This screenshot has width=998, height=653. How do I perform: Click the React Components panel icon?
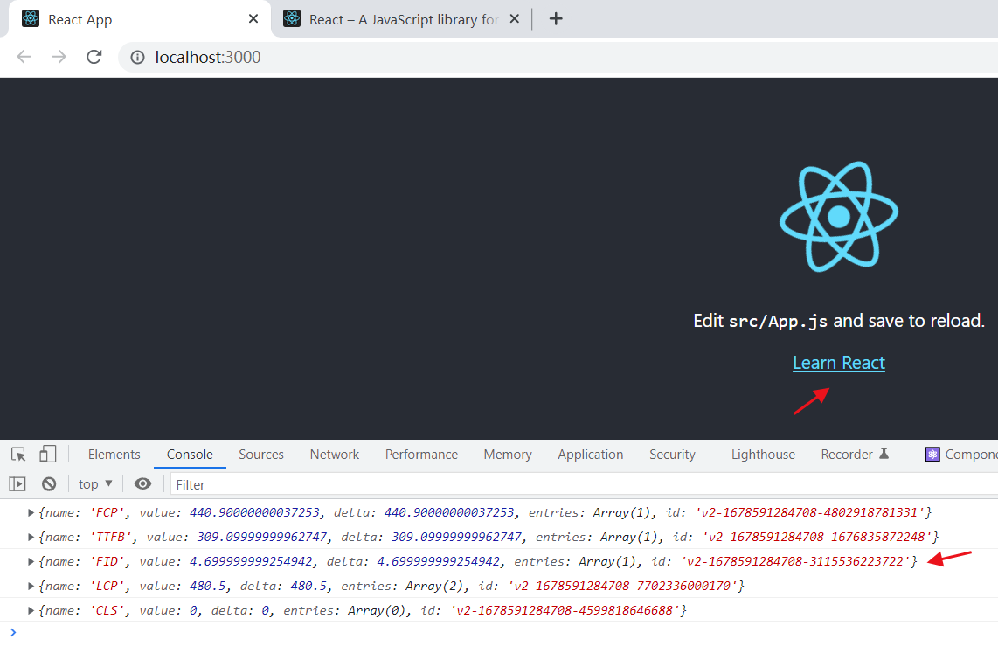click(933, 454)
